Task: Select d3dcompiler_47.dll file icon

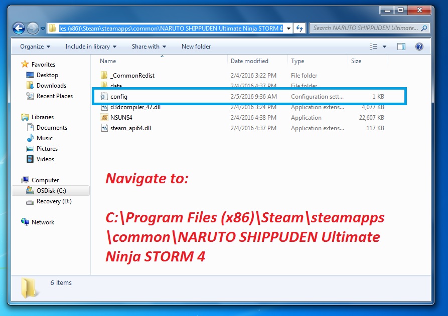Action: [x=104, y=107]
